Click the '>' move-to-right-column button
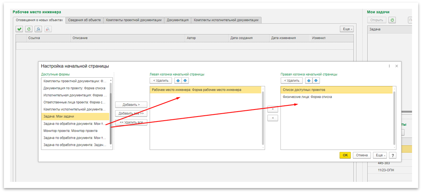422x193 pixels. 272,110
